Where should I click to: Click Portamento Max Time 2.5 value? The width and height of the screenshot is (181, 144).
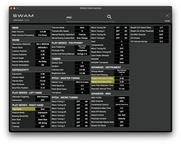pyautogui.click(x=122, y=108)
